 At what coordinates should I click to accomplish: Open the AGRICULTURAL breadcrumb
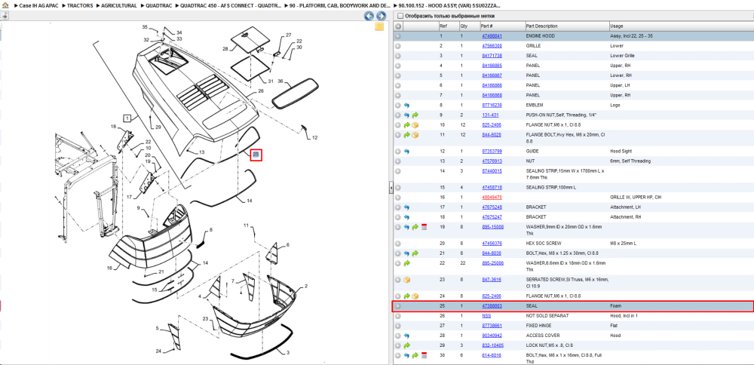(x=119, y=5)
